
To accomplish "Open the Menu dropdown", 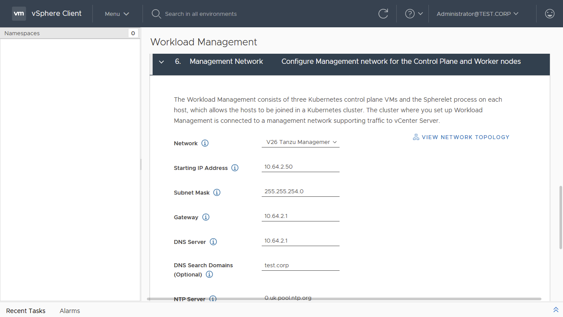I will point(117,14).
